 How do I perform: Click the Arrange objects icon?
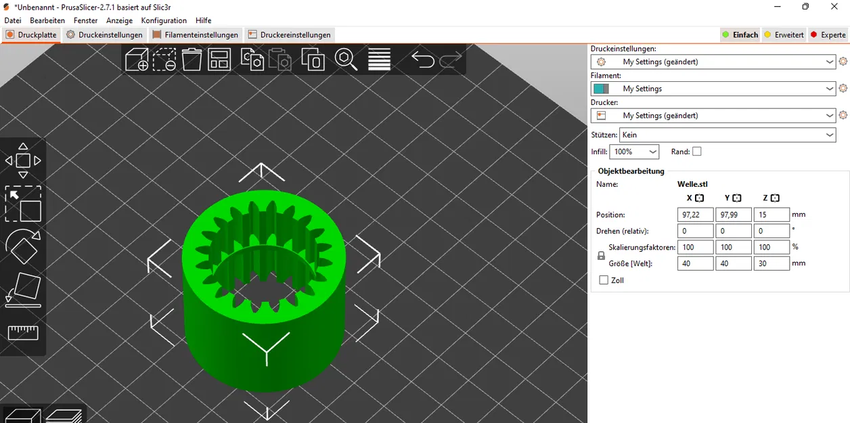tap(219, 60)
